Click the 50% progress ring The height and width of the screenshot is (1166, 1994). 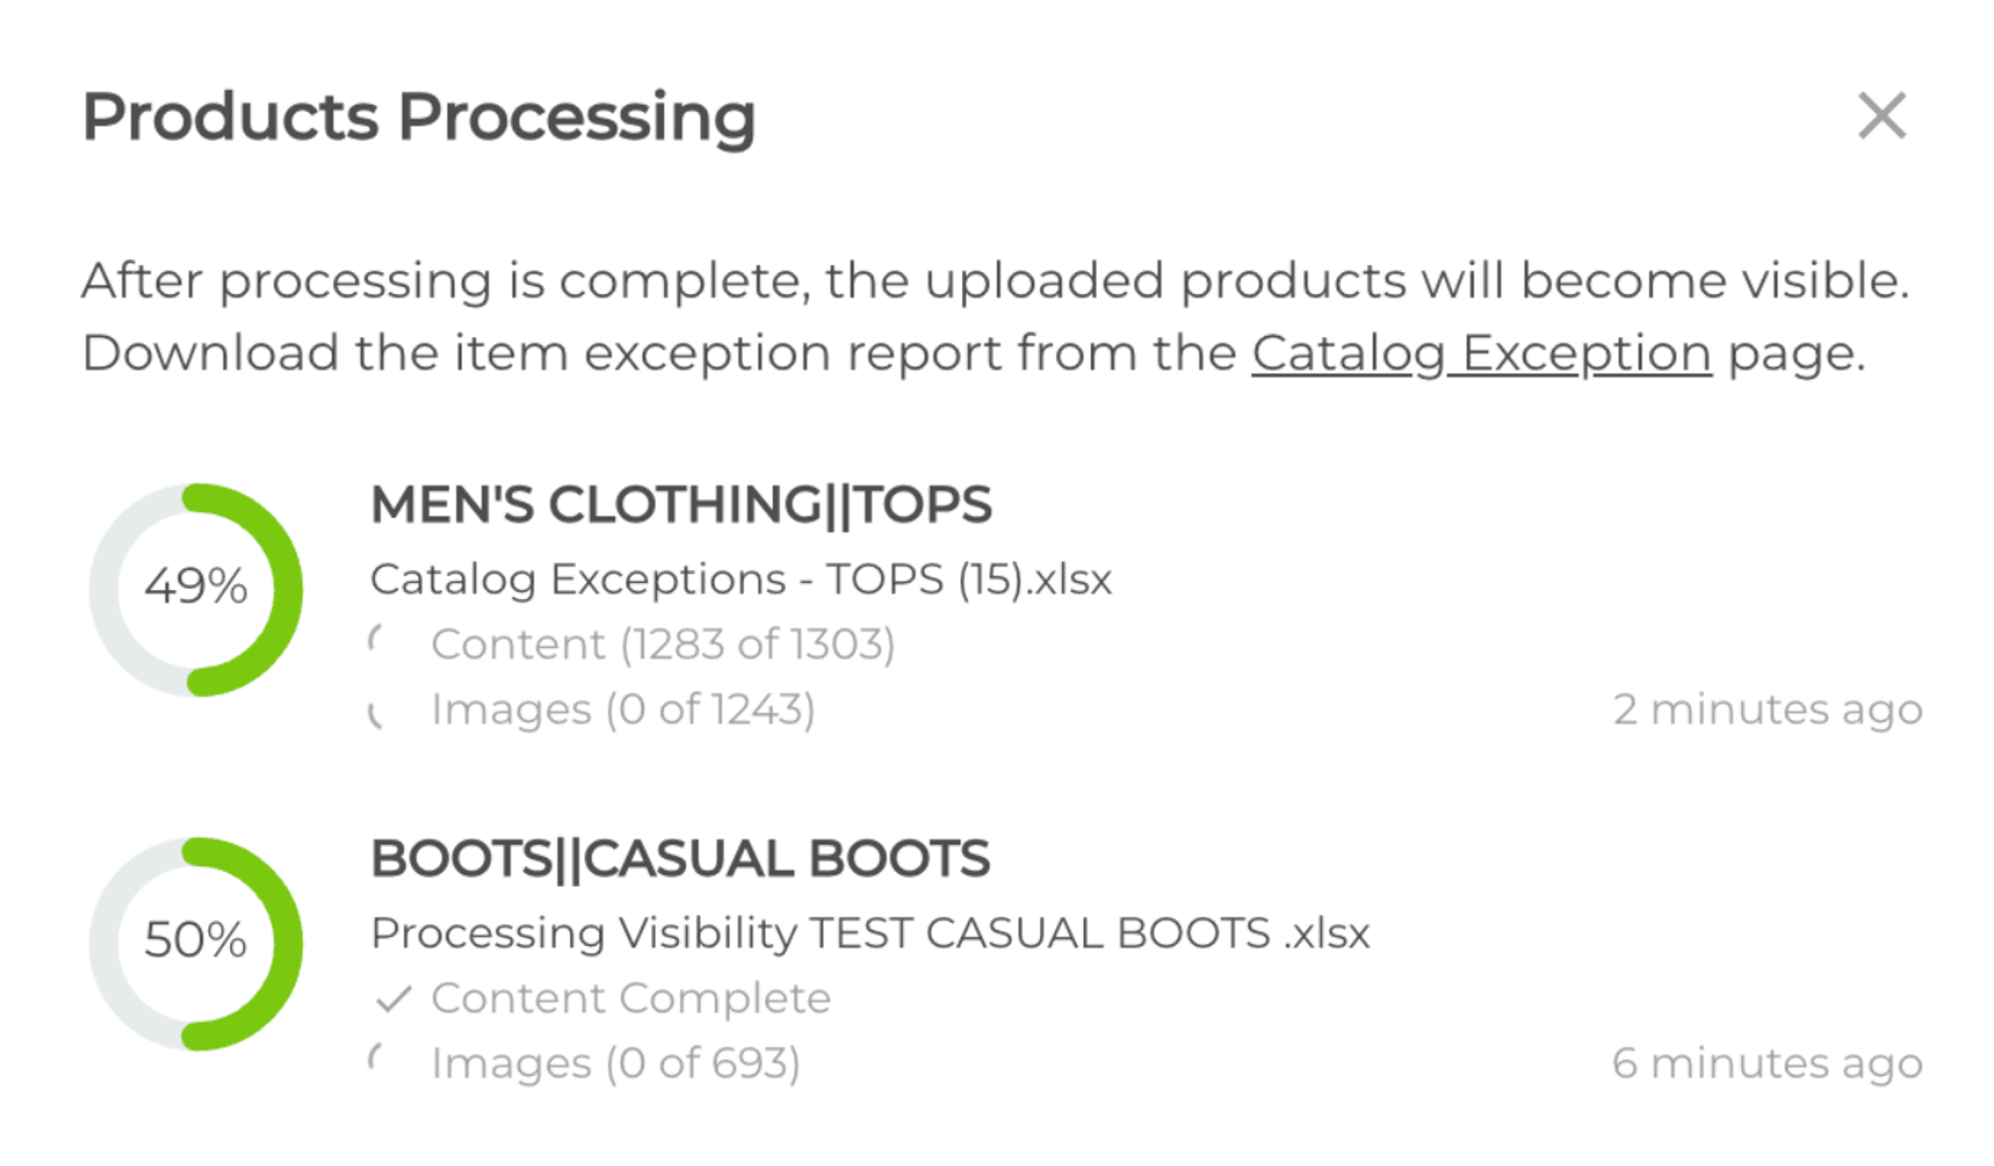pos(196,942)
